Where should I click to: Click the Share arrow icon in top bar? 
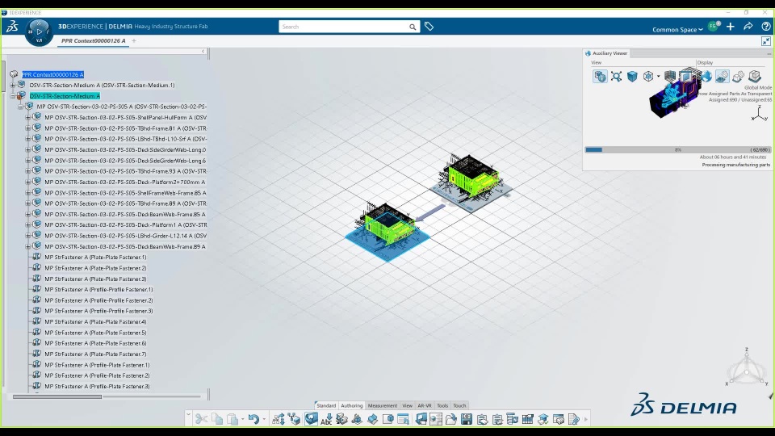[x=748, y=27]
